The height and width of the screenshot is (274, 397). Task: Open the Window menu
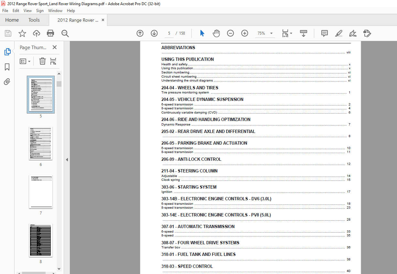[x=55, y=11]
